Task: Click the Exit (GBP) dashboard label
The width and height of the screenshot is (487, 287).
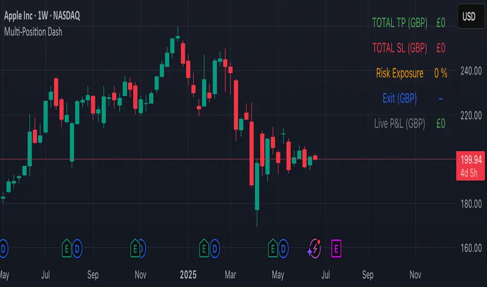Action: [x=400, y=98]
